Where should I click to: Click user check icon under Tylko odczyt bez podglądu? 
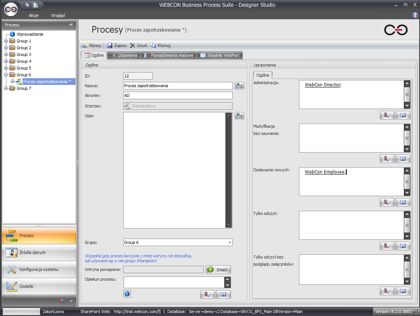pos(387,291)
